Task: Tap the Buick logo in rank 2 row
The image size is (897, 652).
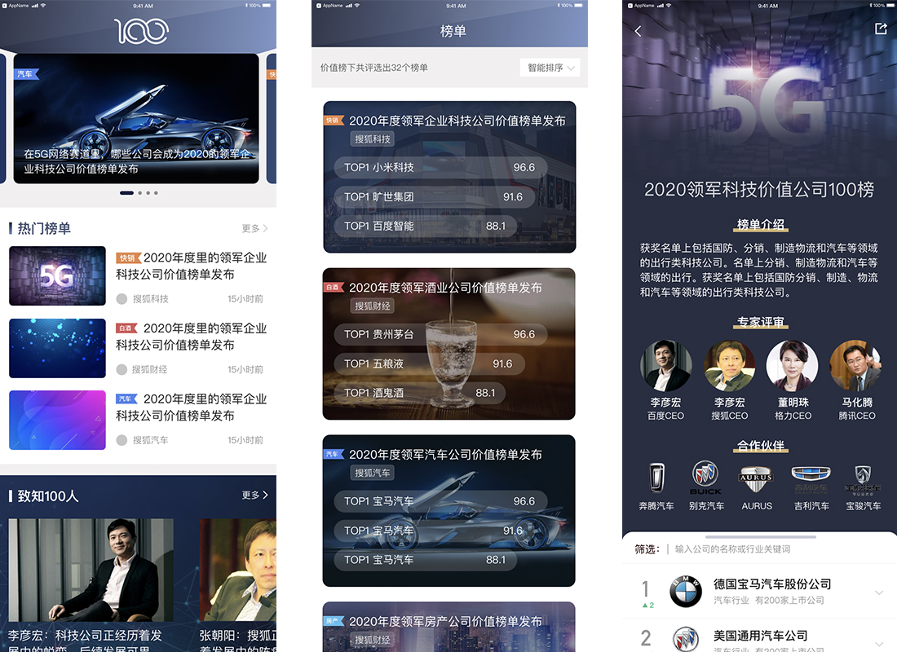Action: click(x=685, y=640)
